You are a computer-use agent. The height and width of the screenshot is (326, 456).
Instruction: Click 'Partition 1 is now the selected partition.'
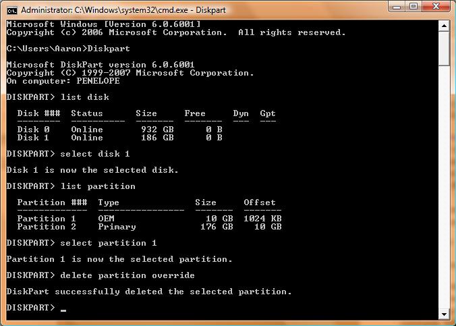click(119, 259)
